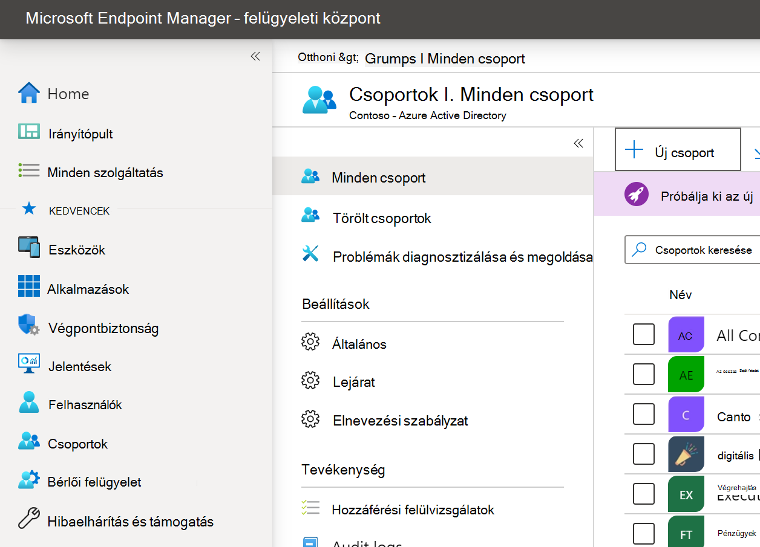Collapse the left main navigation pane
760x547 pixels.
pos(255,56)
